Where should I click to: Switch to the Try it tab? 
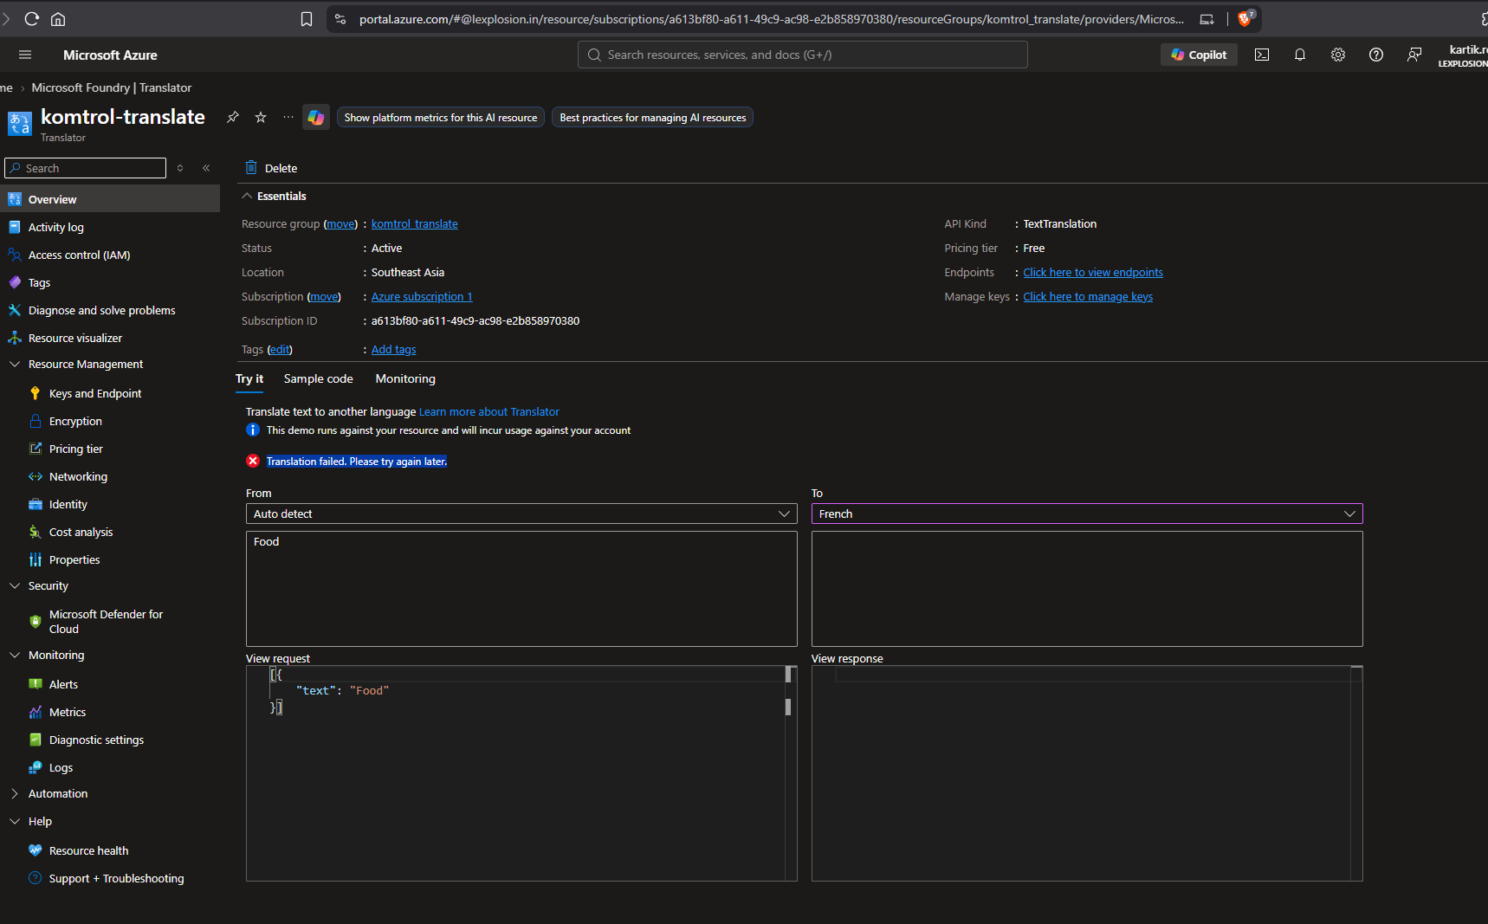(x=249, y=378)
